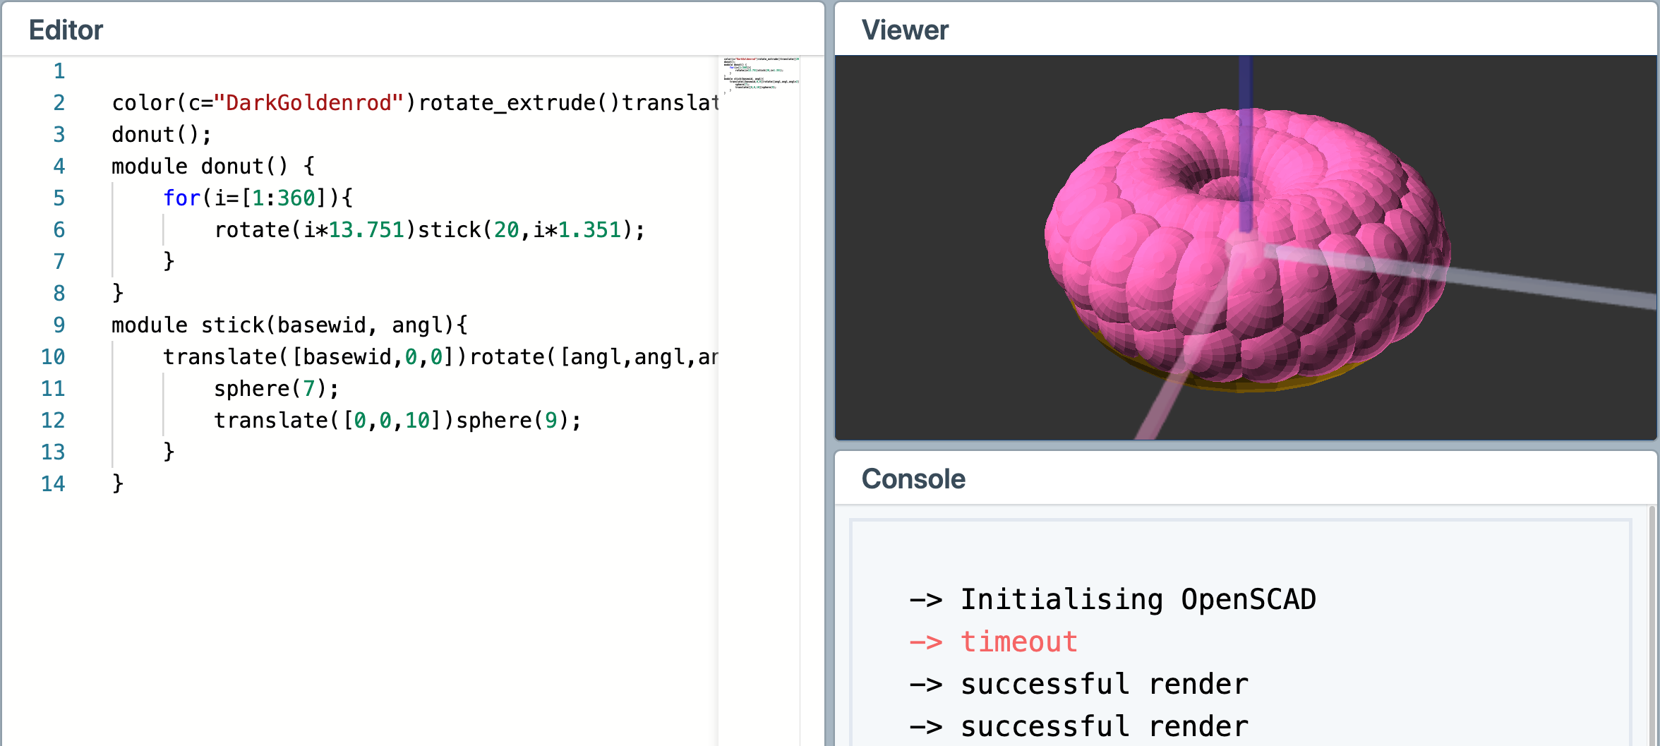1660x746 pixels.
Task: Select line number 9 in the gutter
Action: pos(59,325)
